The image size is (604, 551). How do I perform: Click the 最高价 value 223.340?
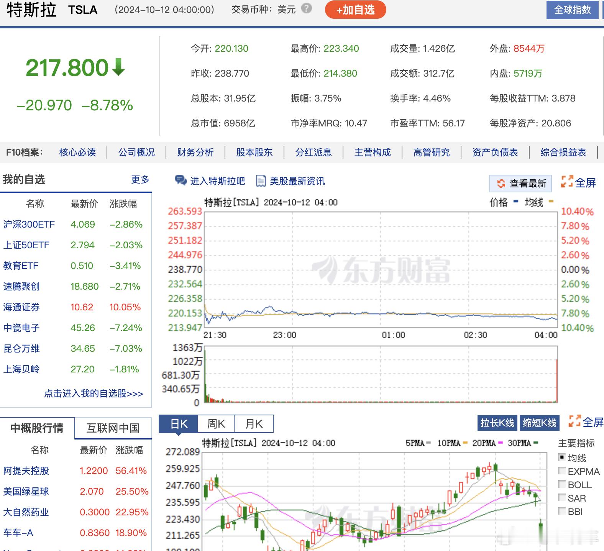341,48
